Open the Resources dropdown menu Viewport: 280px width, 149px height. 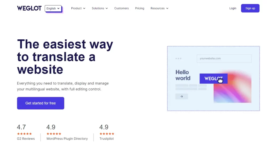(x=159, y=8)
